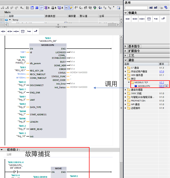Screen dimensions: 170x178
Task: Click V2.2 link on MODBUS TCP row
Action: pyautogui.click(x=162, y=82)
